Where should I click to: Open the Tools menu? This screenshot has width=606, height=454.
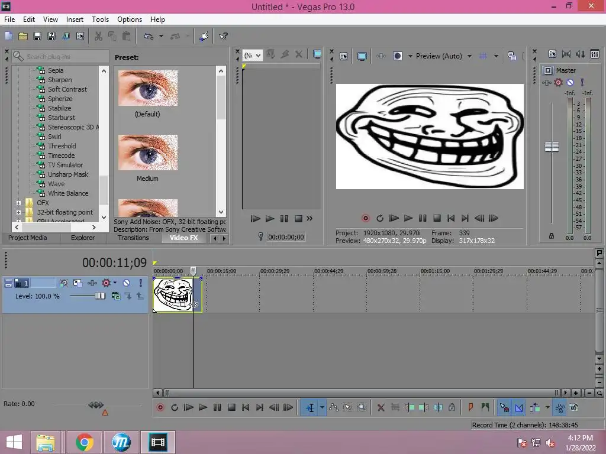coord(100,20)
